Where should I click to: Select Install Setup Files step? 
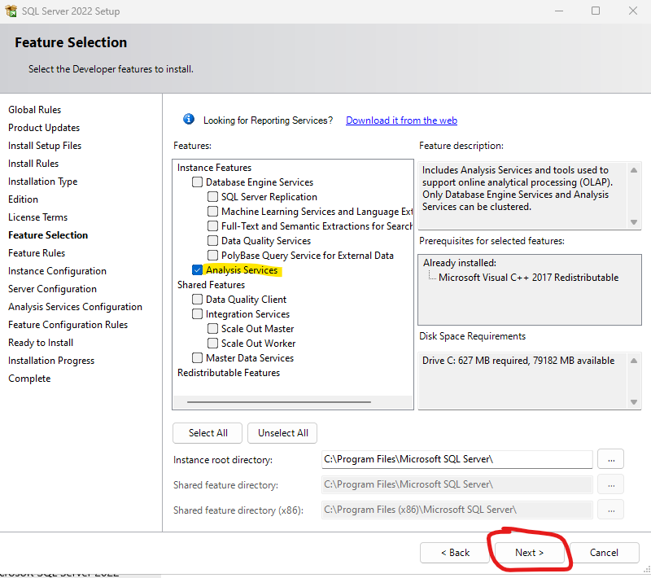tap(45, 146)
